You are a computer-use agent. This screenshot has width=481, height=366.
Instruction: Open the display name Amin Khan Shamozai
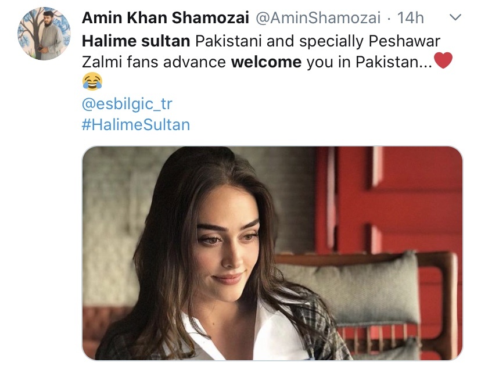pyautogui.click(x=166, y=18)
